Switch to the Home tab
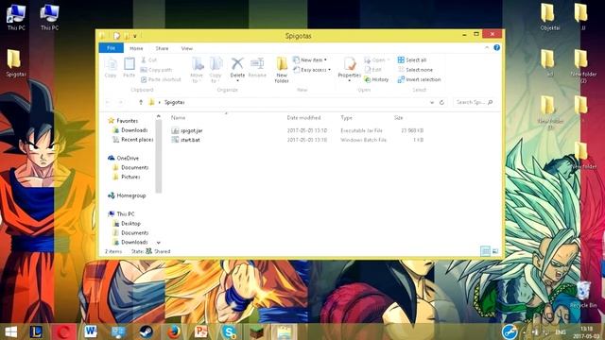The image size is (605, 340). (x=136, y=48)
